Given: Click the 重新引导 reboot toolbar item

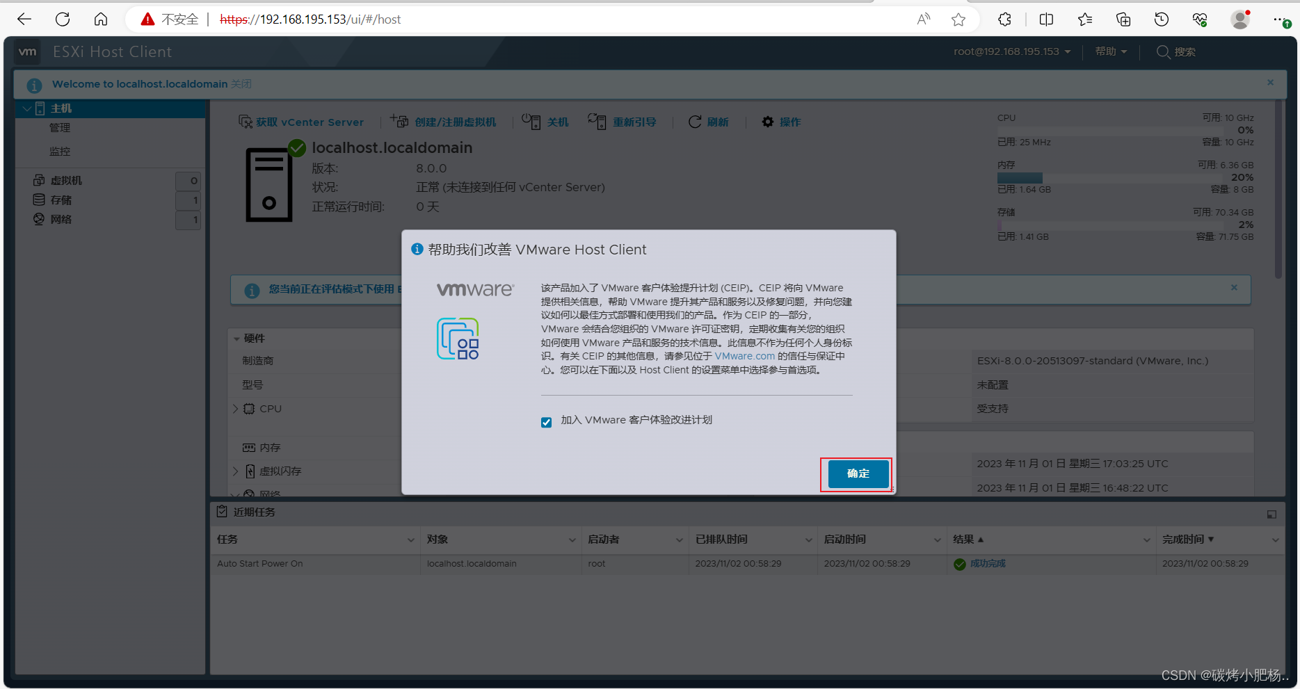Looking at the screenshot, I should 622,122.
